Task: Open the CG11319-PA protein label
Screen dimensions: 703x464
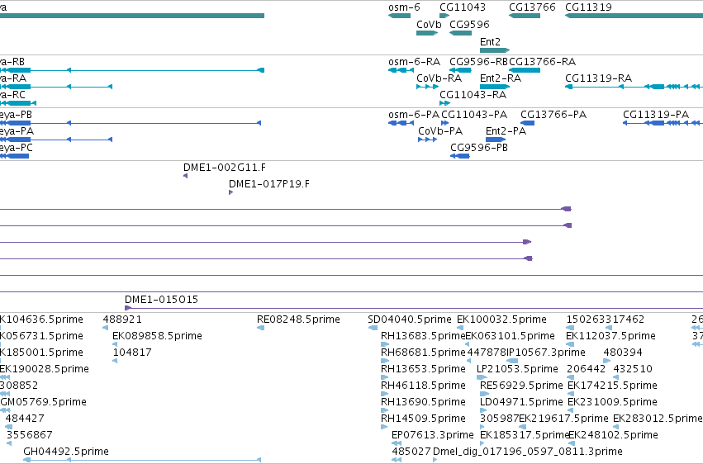Action: [x=655, y=115]
